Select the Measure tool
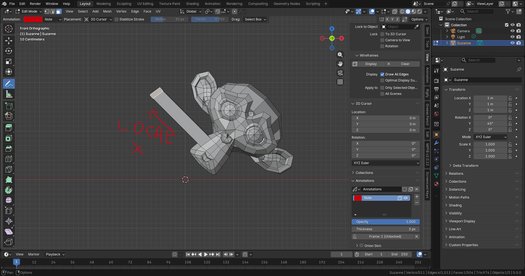Image resolution: width=525 pixels, height=276 pixels. 9,94
